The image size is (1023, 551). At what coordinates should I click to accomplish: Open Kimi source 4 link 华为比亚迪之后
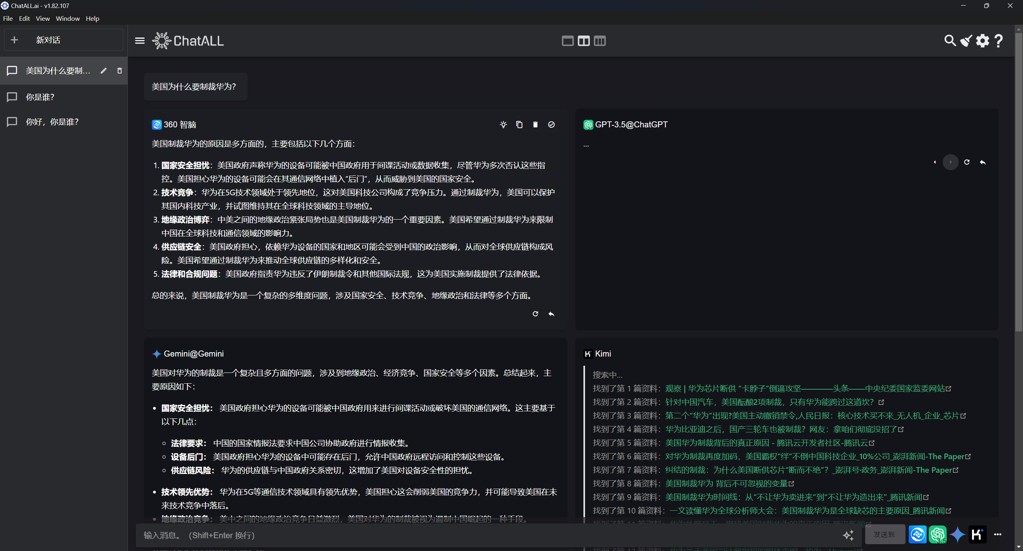pyautogui.click(x=784, y=429)
